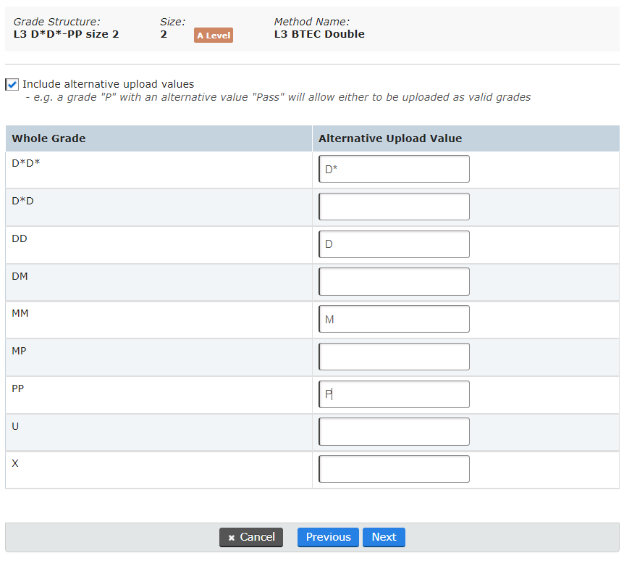Click the L3 D*D*-PP size 2 text
624x561 pixels.
coord(66,34)
